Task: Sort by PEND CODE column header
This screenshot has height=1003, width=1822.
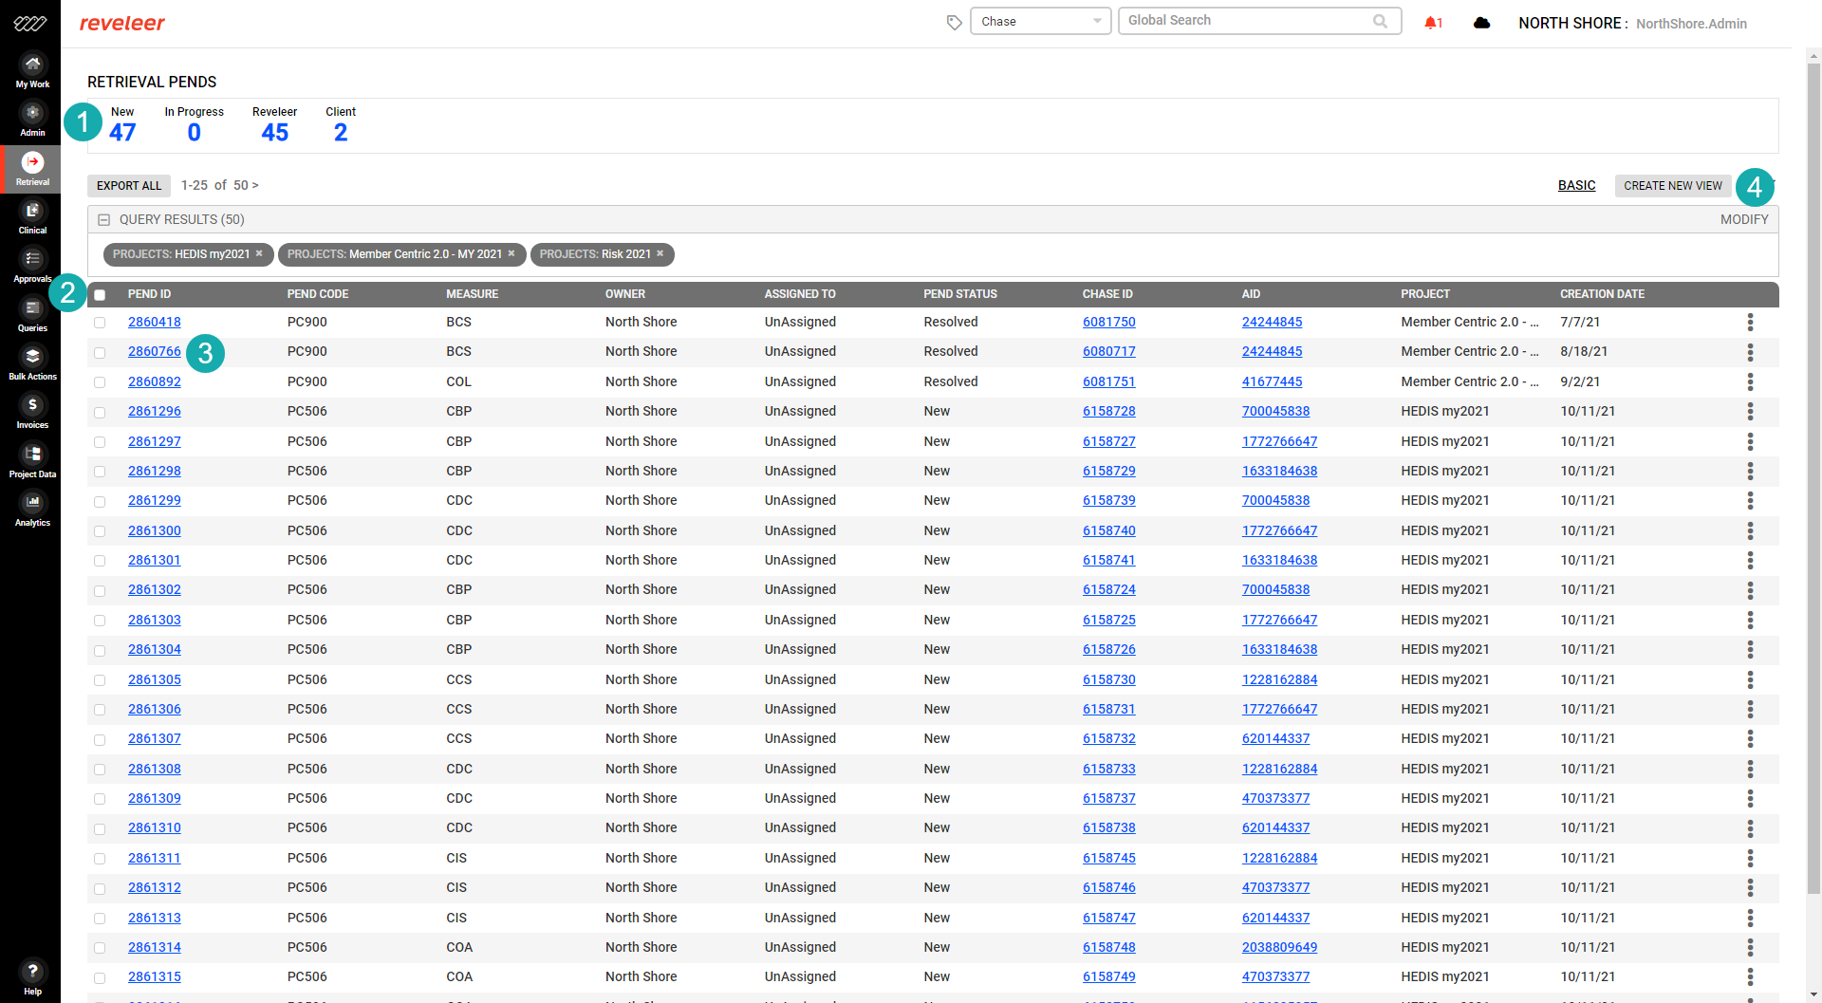Action: click(x=318, y=294)
